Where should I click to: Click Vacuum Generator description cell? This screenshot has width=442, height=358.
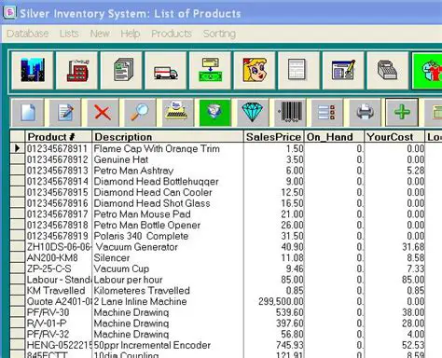click(168, 247)
